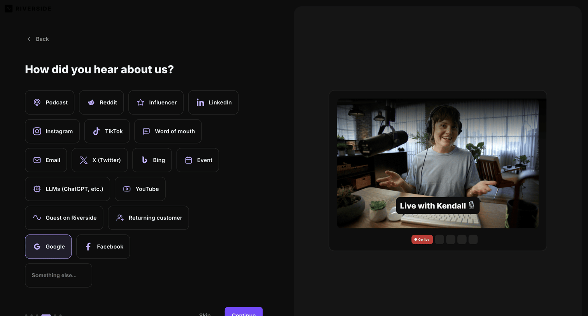Click the "How did you hear about us?" heading

(99, 69)
